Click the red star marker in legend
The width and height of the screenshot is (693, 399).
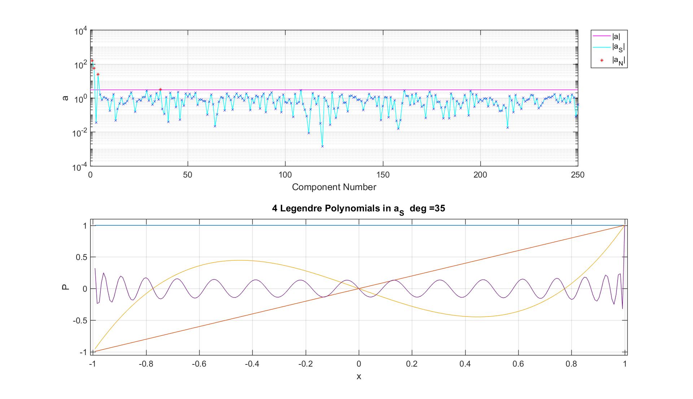coord(601,60)
